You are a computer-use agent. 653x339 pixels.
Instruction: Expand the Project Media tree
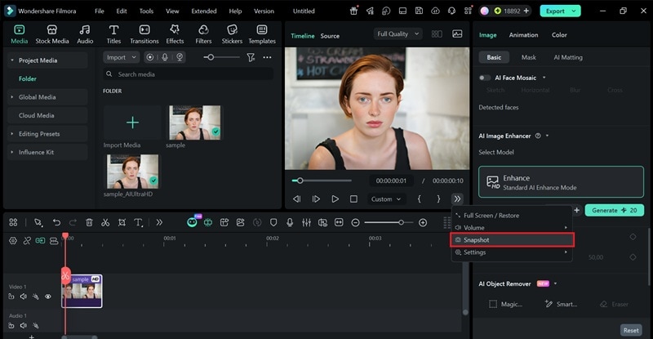coord(12,60)
